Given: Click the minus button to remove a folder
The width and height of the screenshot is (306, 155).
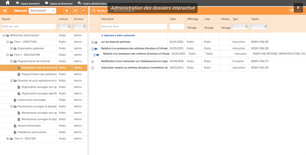Looking at the screenshot, I should (84, 11).
